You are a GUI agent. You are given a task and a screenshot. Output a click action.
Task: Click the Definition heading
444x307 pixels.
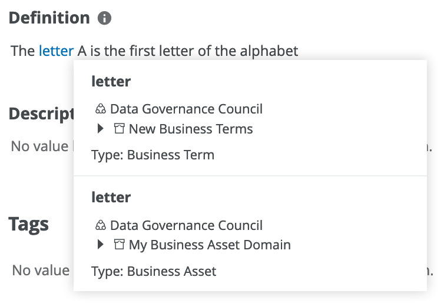[x=49, y=18]
